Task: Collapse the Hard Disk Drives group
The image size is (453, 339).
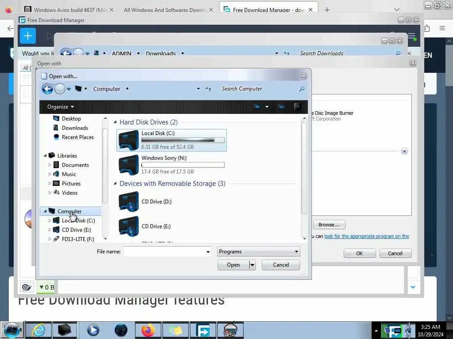Action: click(115, 122)
